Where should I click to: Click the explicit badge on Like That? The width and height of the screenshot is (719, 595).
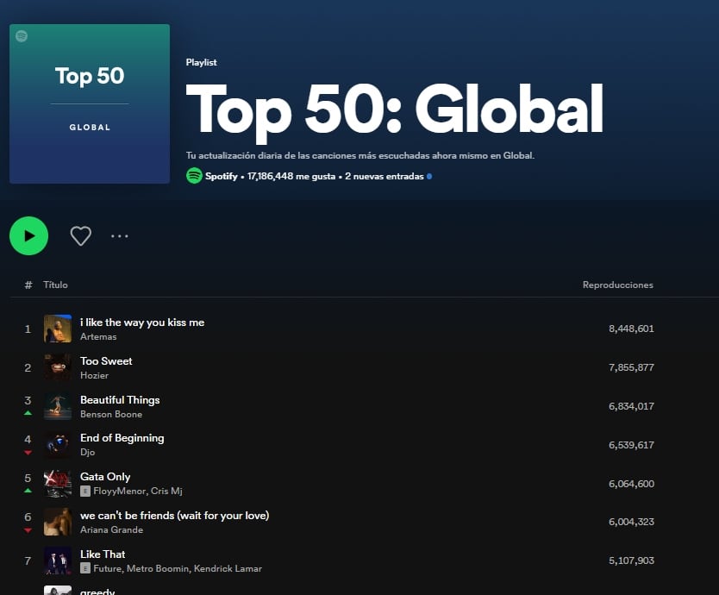tap(85, 568)
